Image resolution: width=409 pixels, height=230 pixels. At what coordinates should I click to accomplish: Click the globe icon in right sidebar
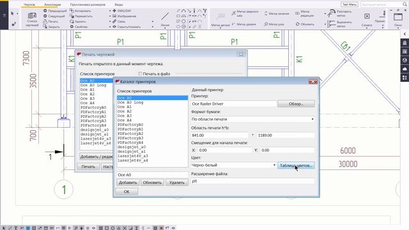405,60
